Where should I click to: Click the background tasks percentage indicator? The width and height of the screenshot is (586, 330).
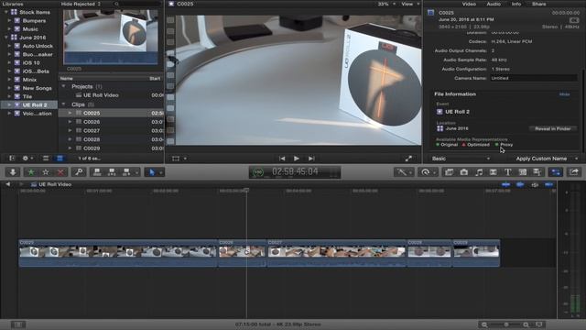click(258, 172)
